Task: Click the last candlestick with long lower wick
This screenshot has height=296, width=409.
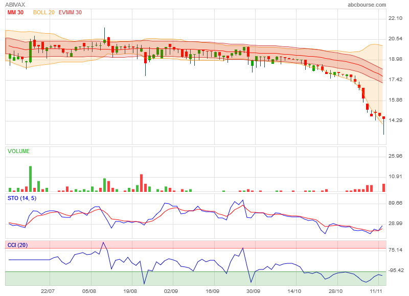Action: (x=384, y=126)
